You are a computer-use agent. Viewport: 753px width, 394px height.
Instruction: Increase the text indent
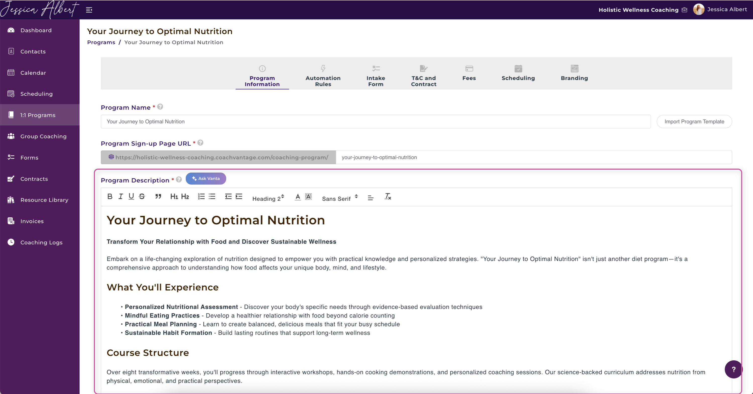click(x=239, y=197)
